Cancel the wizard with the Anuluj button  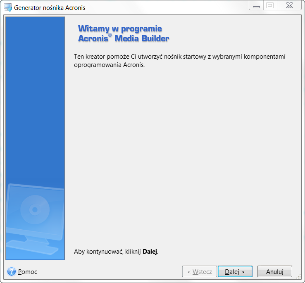[x=275, y=271]
